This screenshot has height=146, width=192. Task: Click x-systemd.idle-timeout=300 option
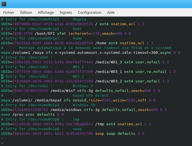[129, 53]
